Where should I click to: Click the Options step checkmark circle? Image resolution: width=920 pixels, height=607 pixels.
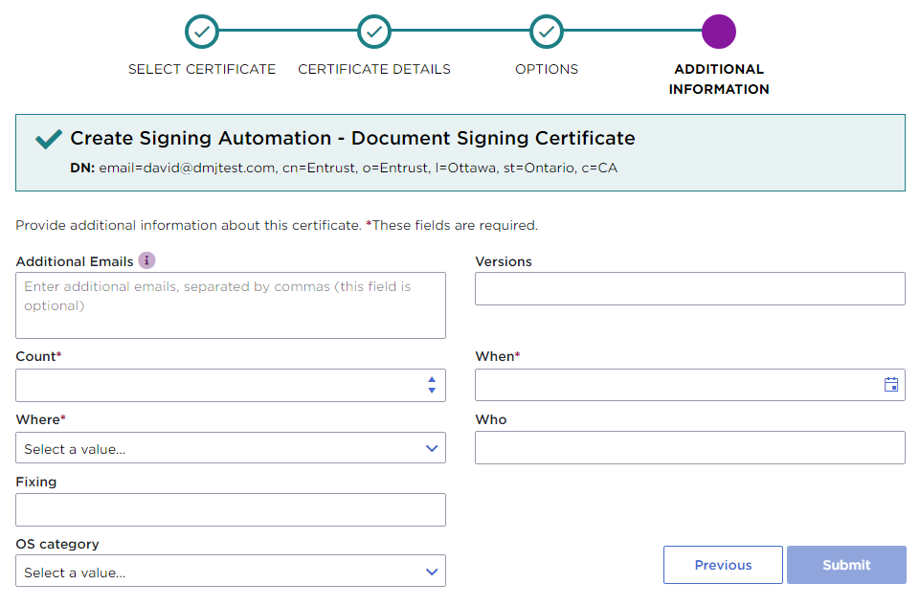(x=547, y=32)
